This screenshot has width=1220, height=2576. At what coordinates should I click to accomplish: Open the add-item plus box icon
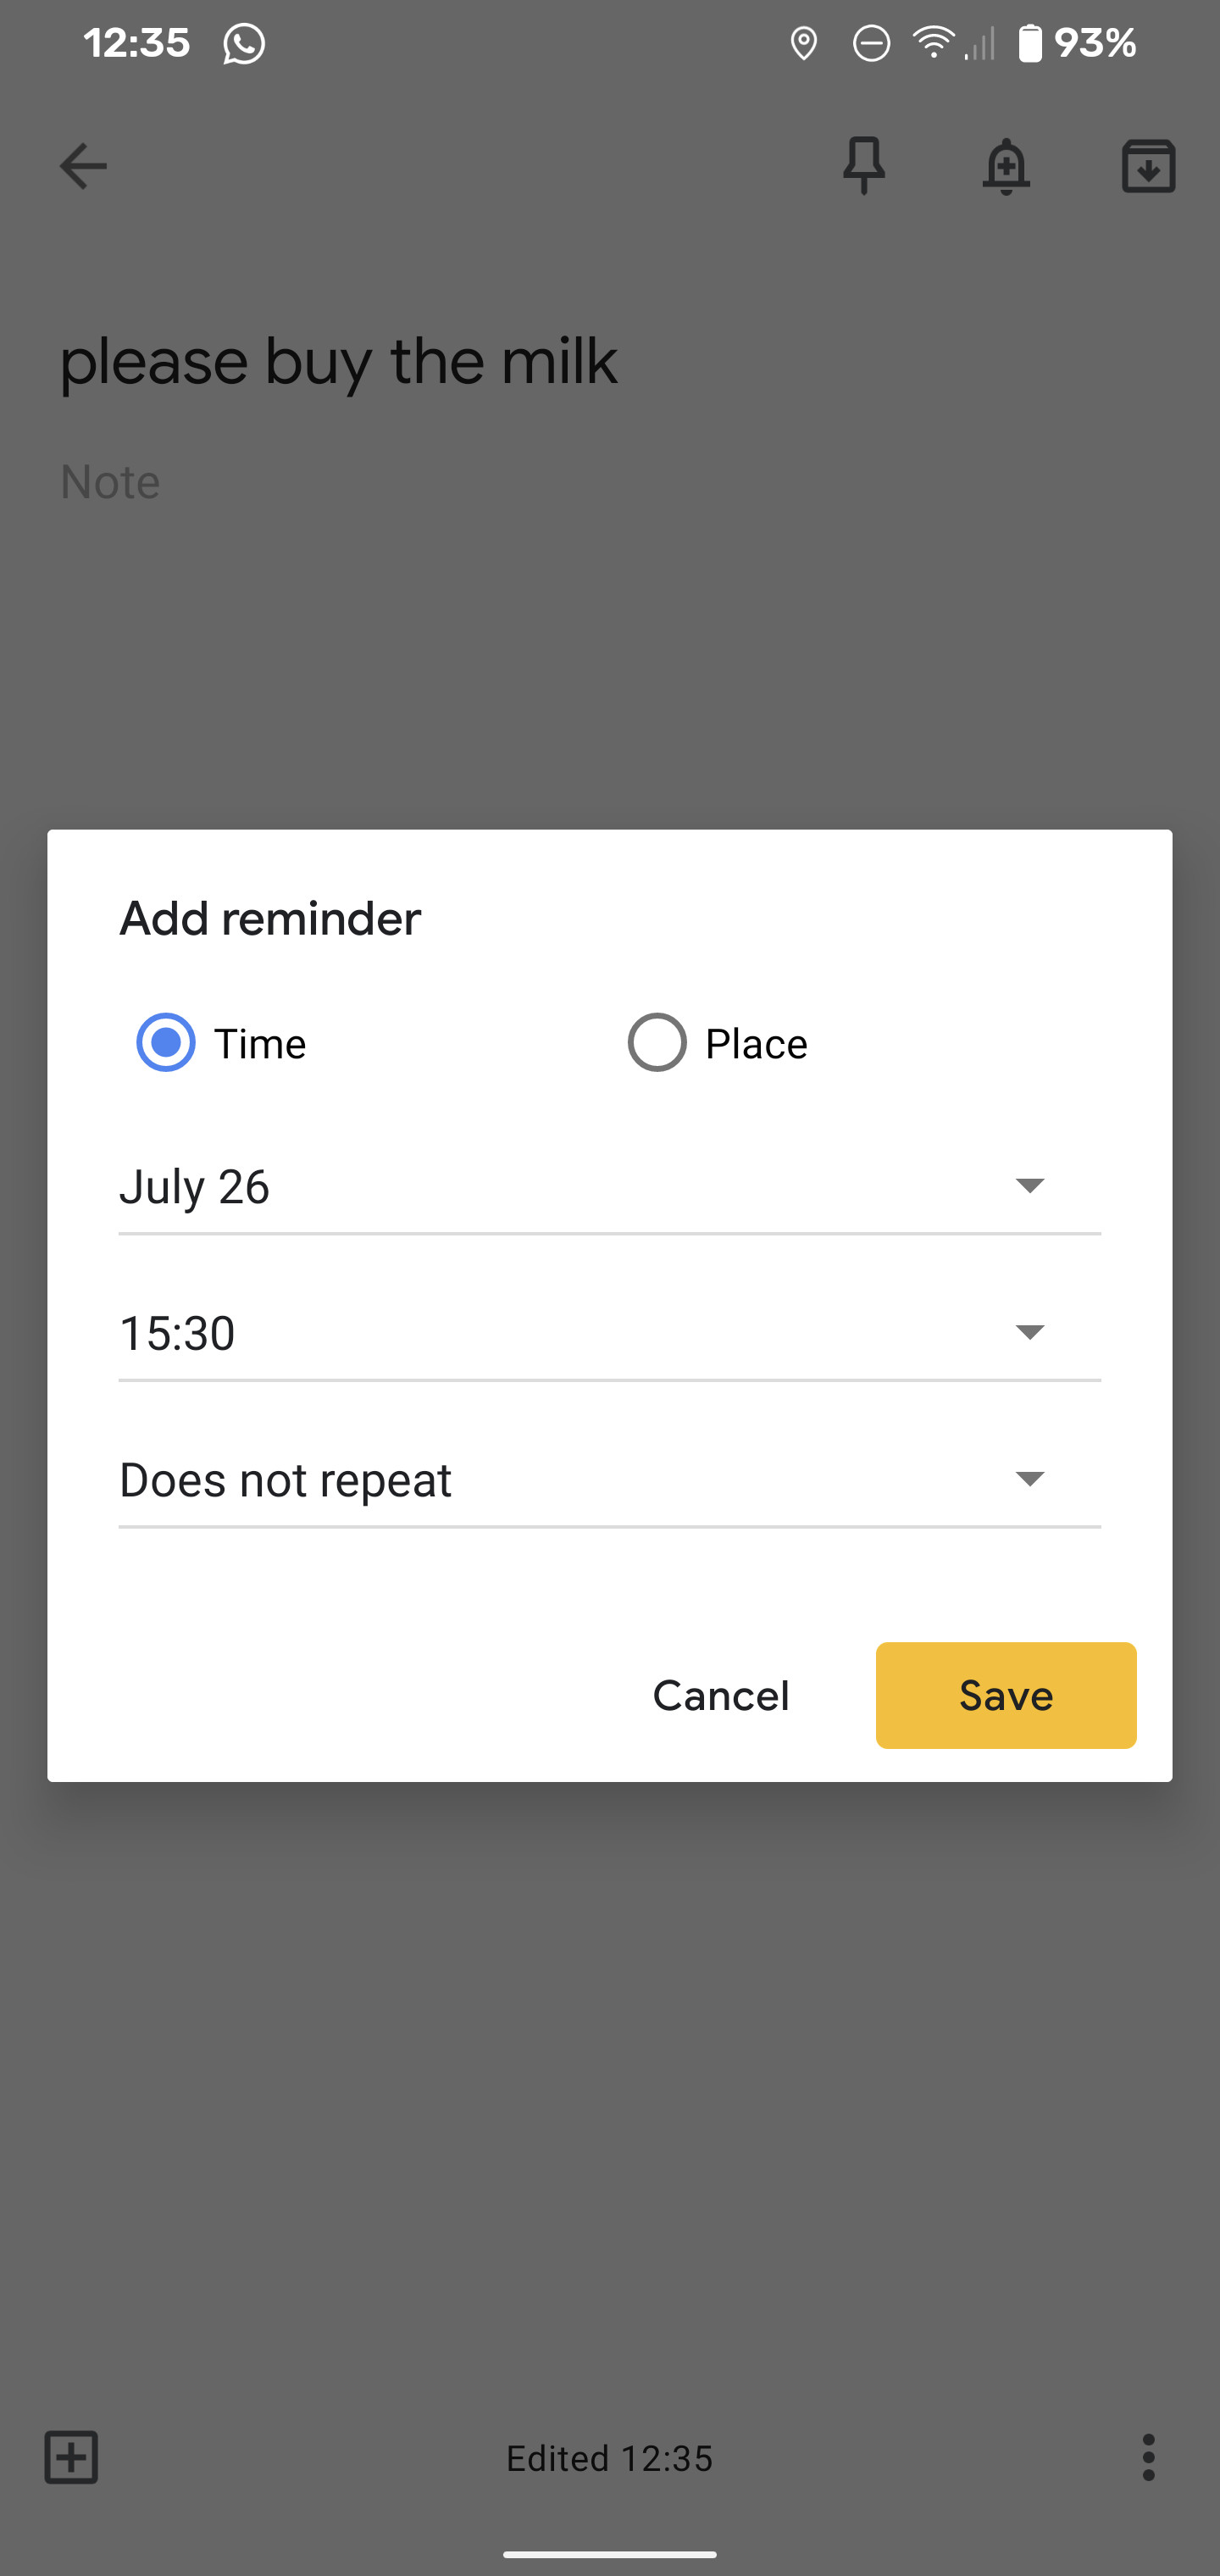click(72, 2457)
